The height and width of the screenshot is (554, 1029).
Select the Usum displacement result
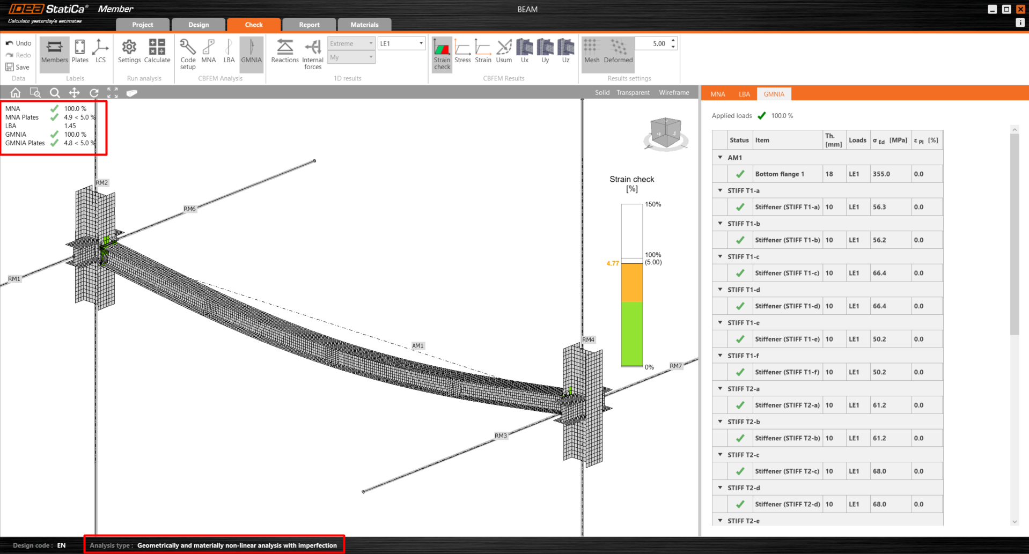[503, 51]
